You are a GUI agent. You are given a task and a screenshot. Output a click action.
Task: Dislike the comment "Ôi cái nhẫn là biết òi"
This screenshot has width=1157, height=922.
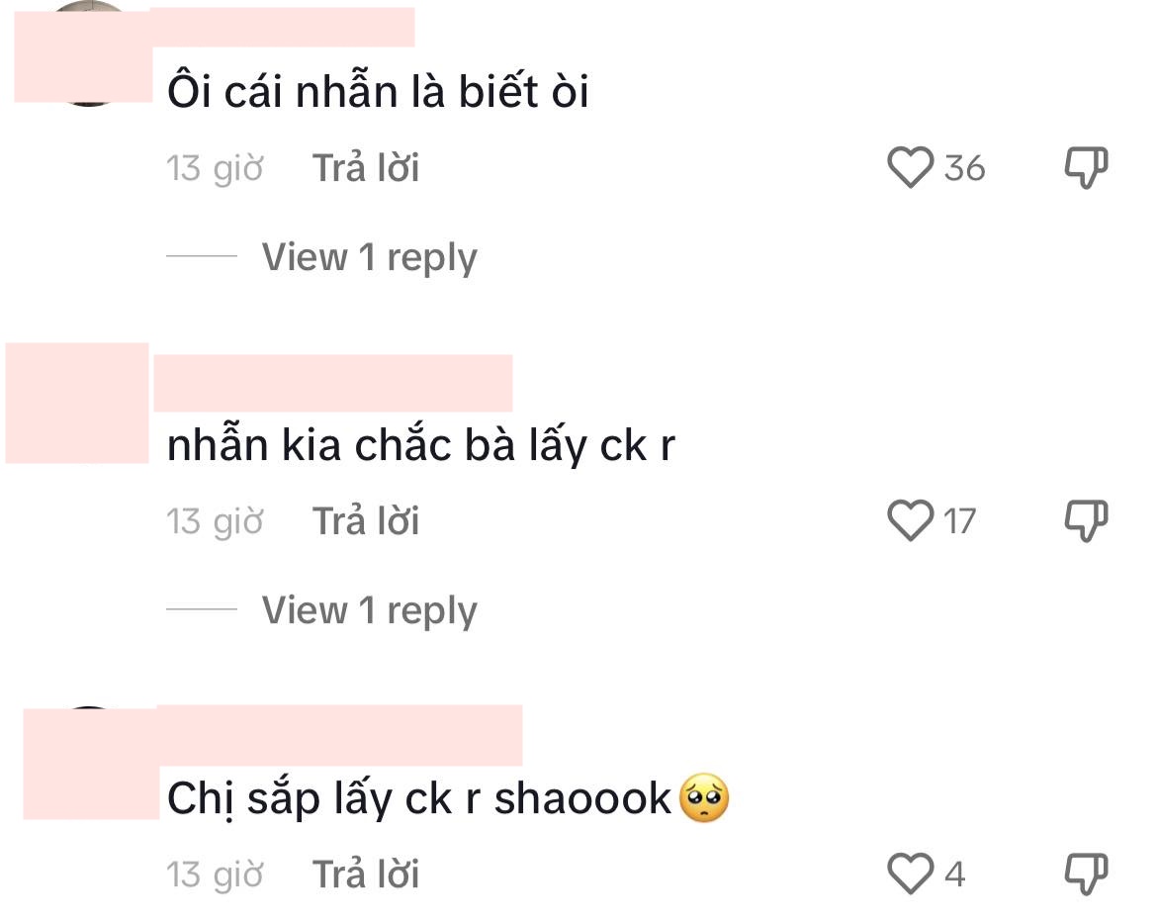pos(1086,167)
